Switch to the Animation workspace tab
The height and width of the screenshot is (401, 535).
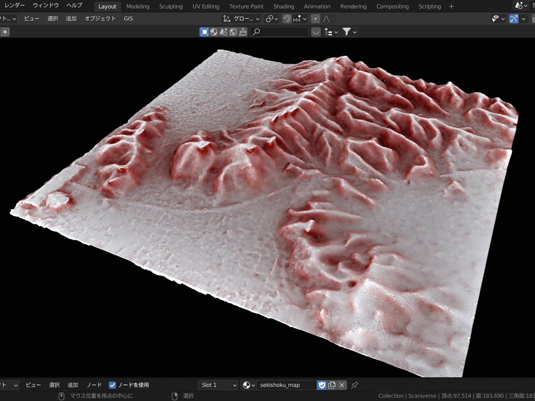(317, 6)
